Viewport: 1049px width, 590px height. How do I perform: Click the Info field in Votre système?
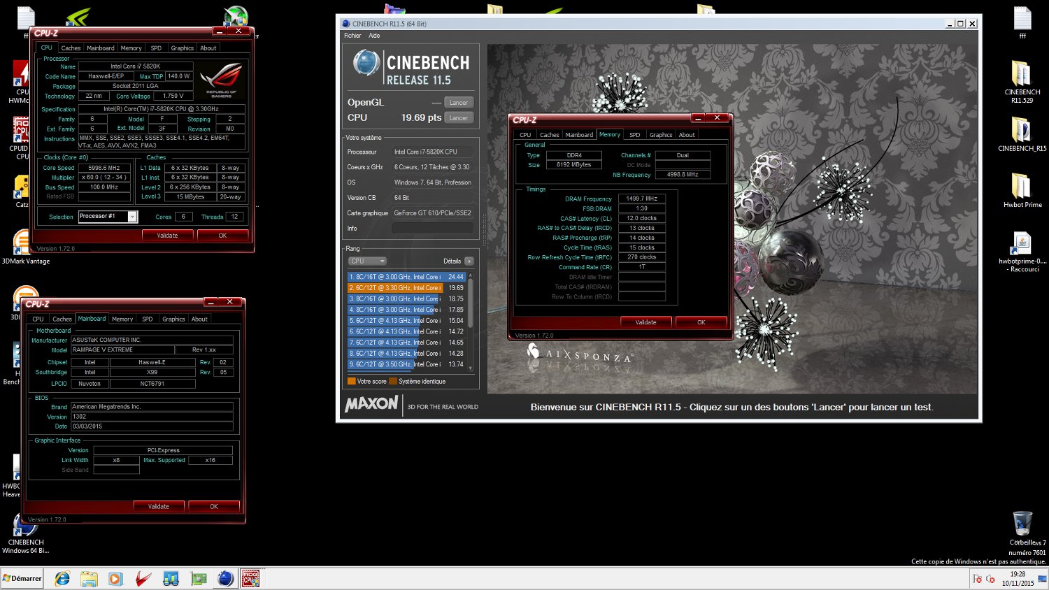432,229
